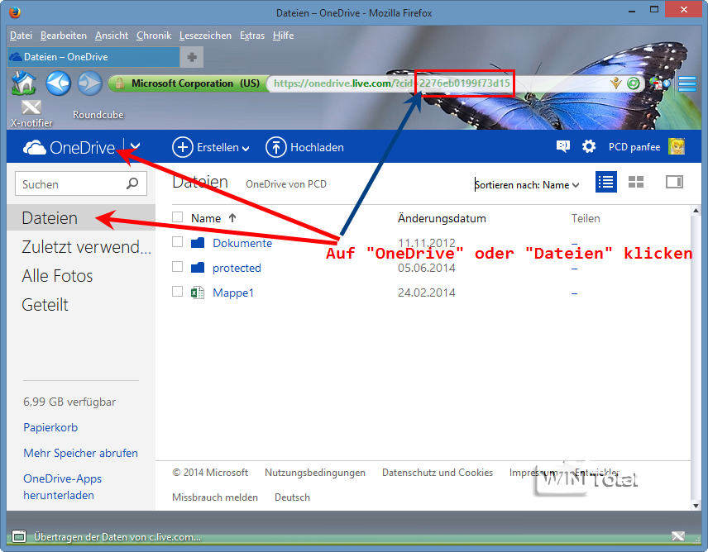Open Alle Fotos in sidebar
Screen dimensions: 708x552
pyautogui.click(x=57, y=276)
